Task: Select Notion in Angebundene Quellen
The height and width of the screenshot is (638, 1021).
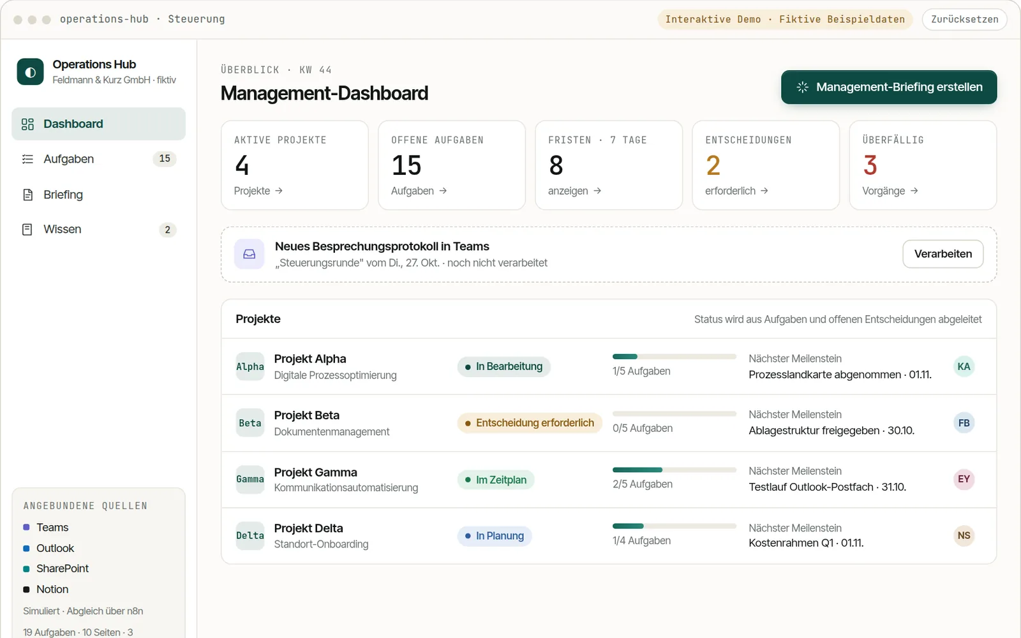Action: click(46, 590)
